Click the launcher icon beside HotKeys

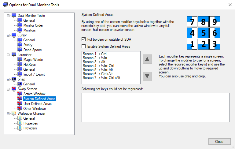point(20,65)
